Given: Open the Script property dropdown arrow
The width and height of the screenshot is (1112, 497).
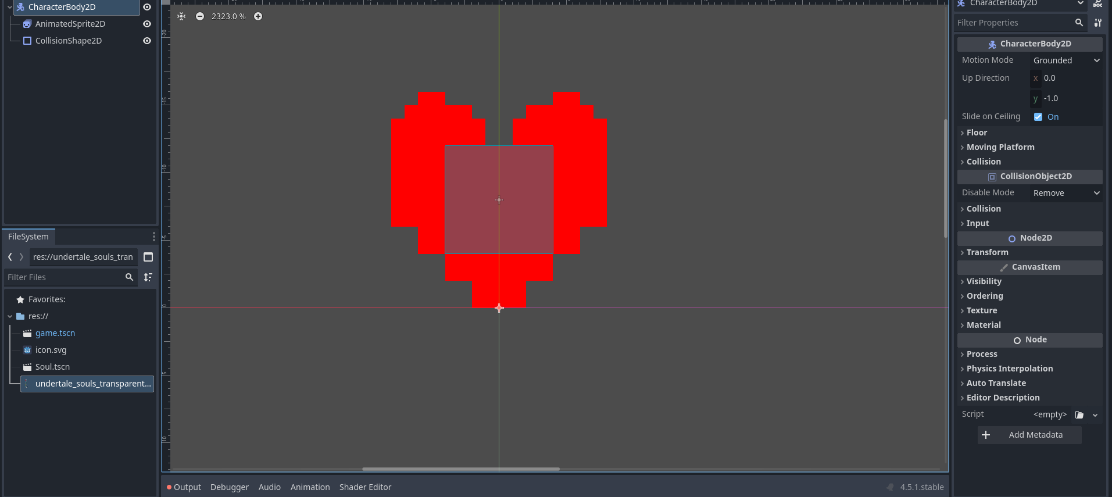Looking at the screenshot, I should tap(1095, 415).
